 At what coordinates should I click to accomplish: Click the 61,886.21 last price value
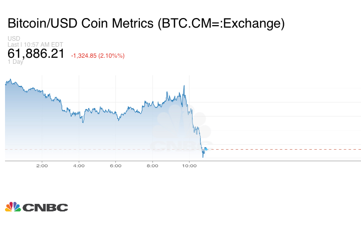coord(36,54)
